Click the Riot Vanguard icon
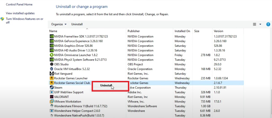Image resolution: width=272 pixels, height=118 pixels. [52, 74]
